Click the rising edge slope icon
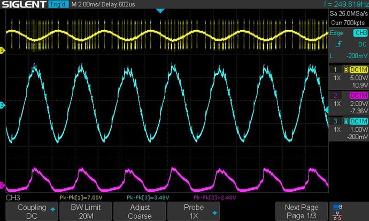Screen dimensions: 369x221 [x=339, y=44]
